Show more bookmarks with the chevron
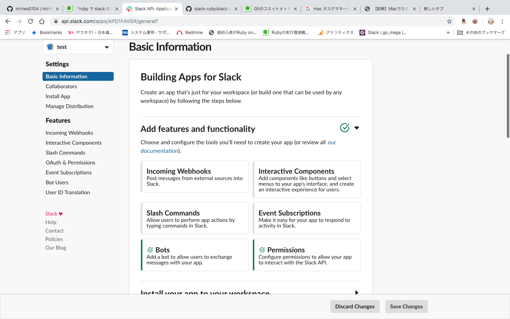This screenshot has height=319, width=510. tap(448, 33)
